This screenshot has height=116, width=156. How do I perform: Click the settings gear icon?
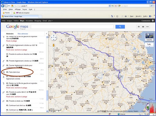point(153,21)
